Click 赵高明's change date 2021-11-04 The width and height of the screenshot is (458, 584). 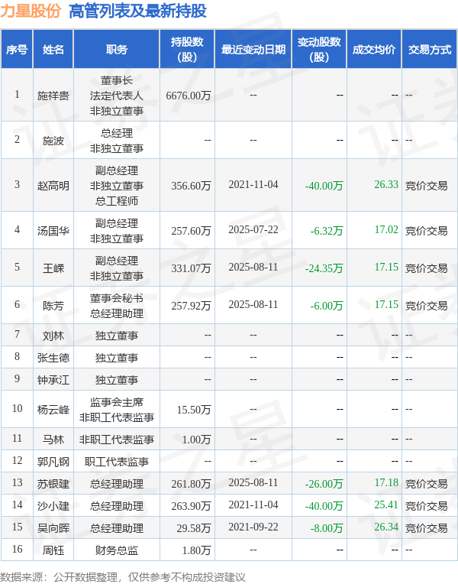tap(253, 184)
